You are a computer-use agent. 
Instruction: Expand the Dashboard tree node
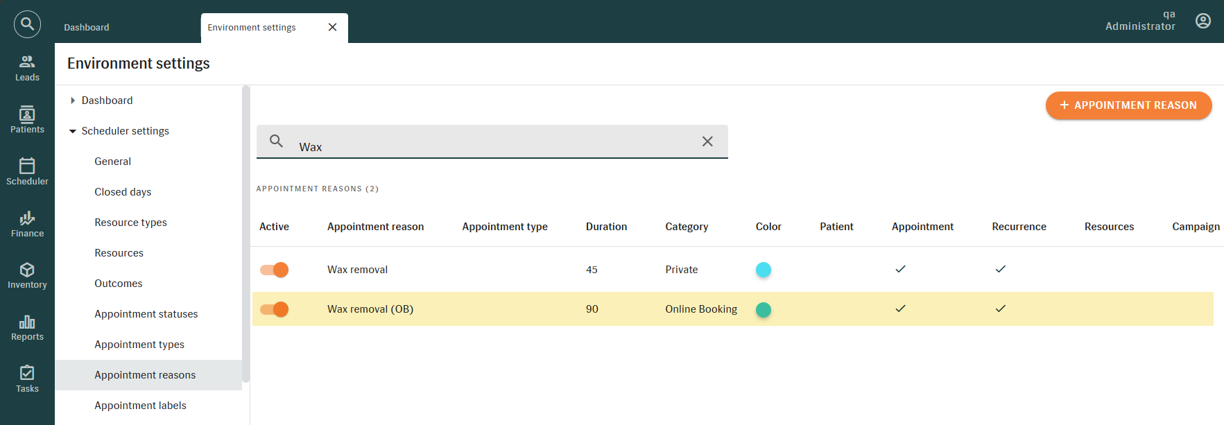(73, 101)
